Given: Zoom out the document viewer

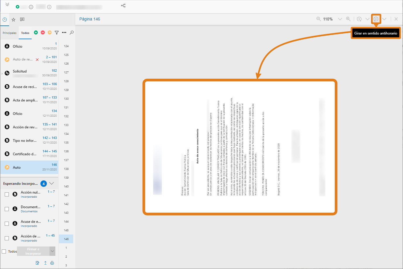Looking at the screenshot, I should point(319,19).
